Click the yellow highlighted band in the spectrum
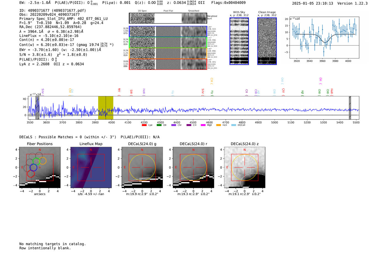Viewport: 387px width, 263px height. pos(106,108)
